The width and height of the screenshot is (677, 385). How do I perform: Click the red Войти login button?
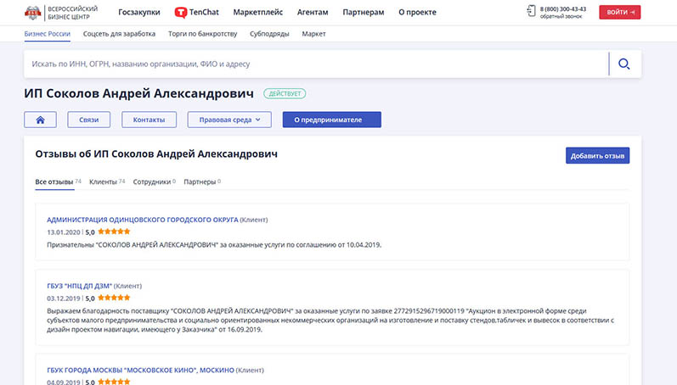click(x=619, y=12)
